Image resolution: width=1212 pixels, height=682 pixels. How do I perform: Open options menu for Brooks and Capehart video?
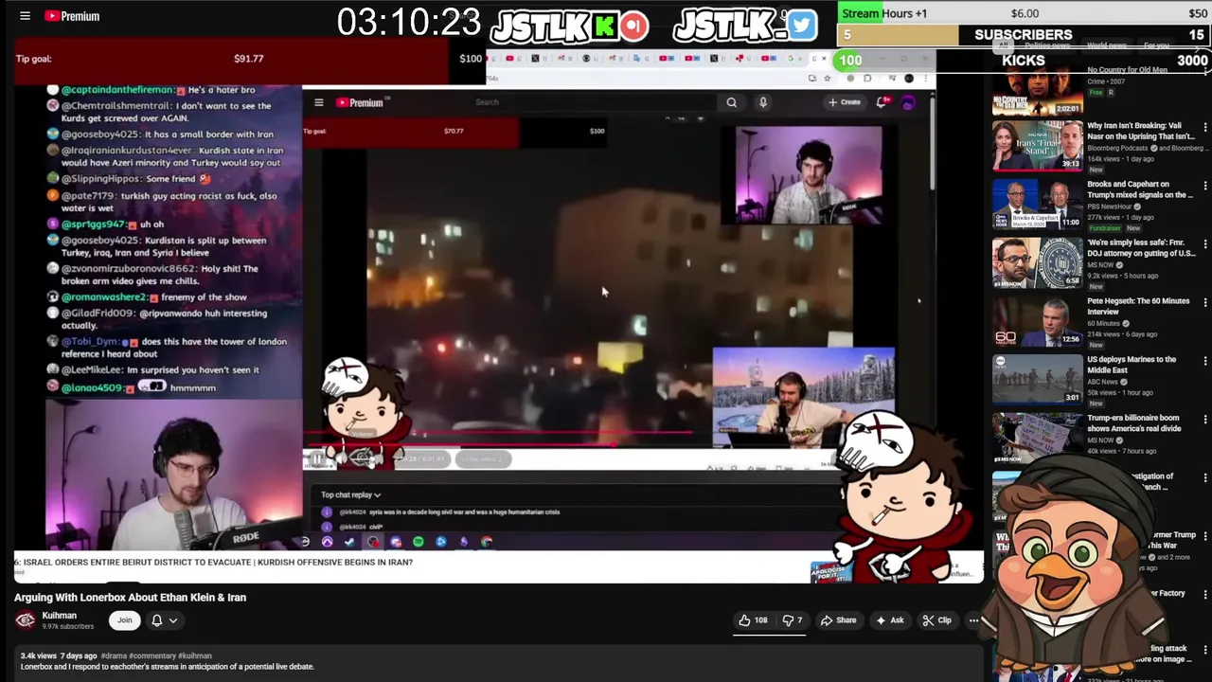pos(1204,187)
